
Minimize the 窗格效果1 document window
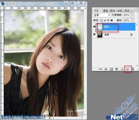[x=66, y=3]
